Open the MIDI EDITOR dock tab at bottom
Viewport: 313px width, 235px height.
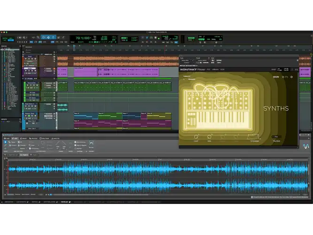(x=9, y=202)
